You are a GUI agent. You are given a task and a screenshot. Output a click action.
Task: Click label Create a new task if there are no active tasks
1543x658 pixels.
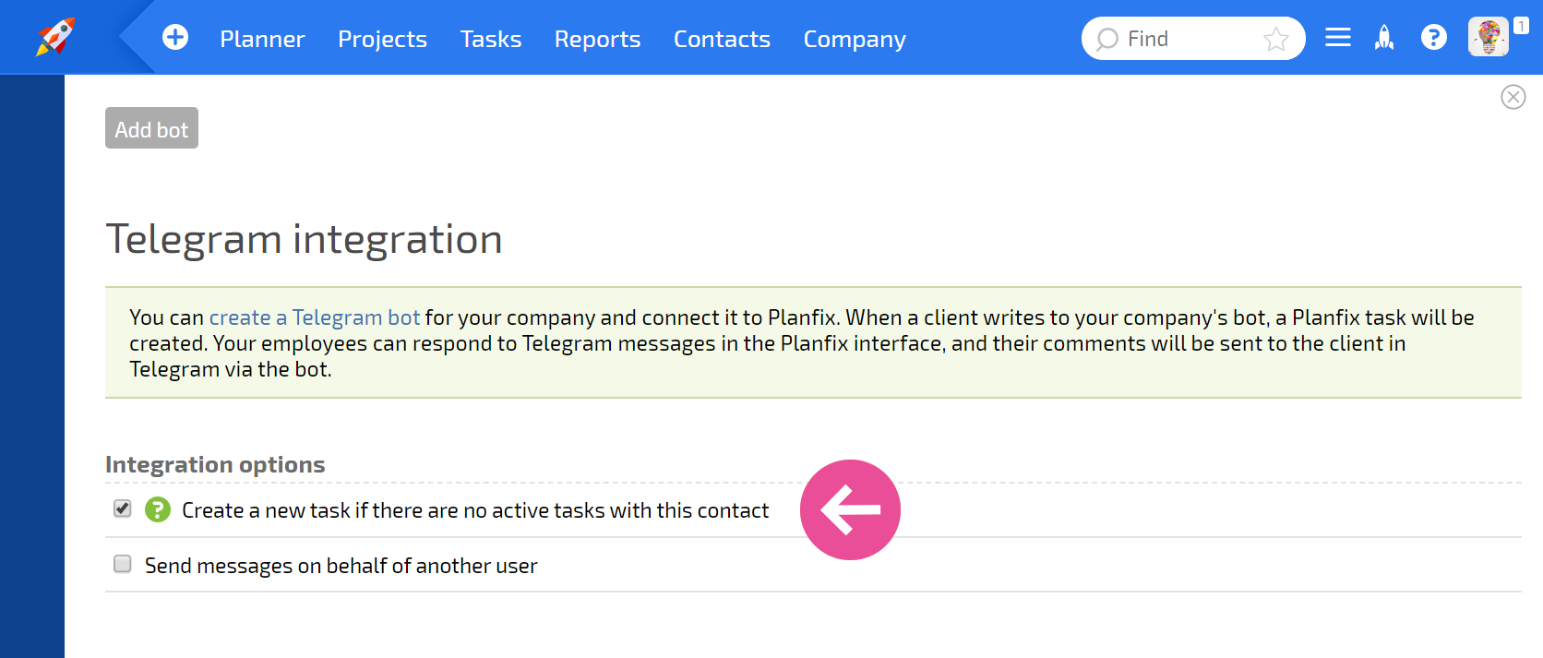pos(475,510)
